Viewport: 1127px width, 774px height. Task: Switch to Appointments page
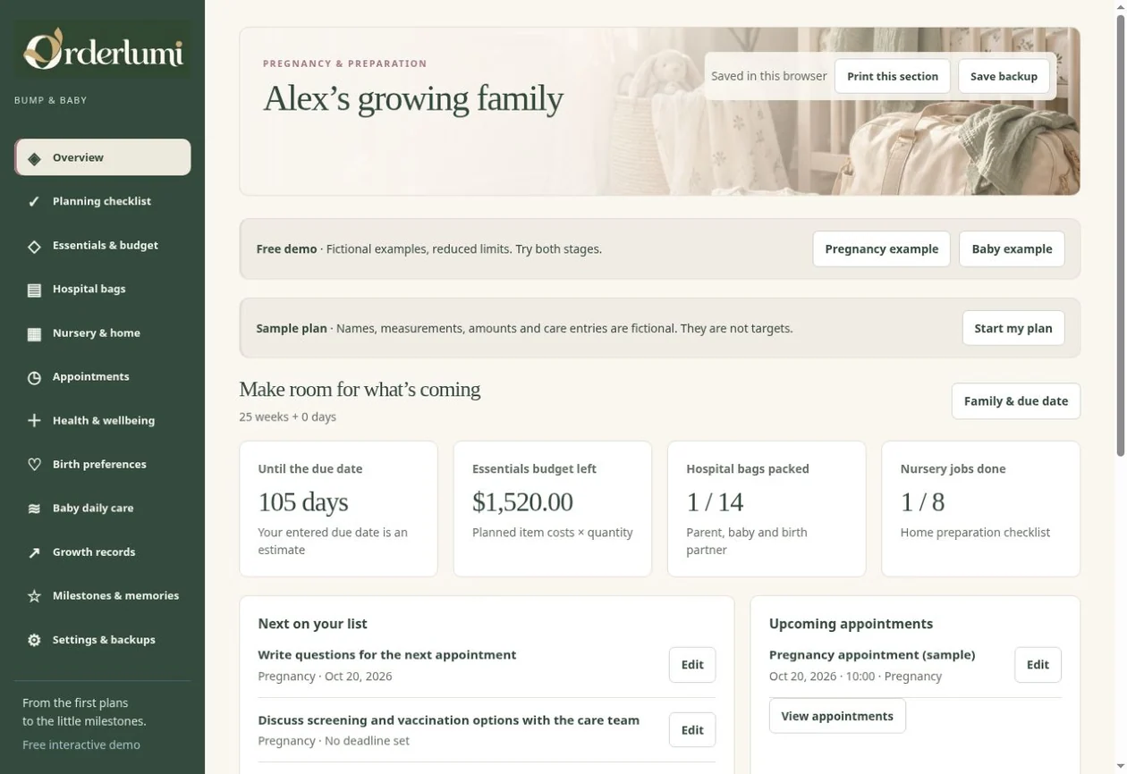102,376
